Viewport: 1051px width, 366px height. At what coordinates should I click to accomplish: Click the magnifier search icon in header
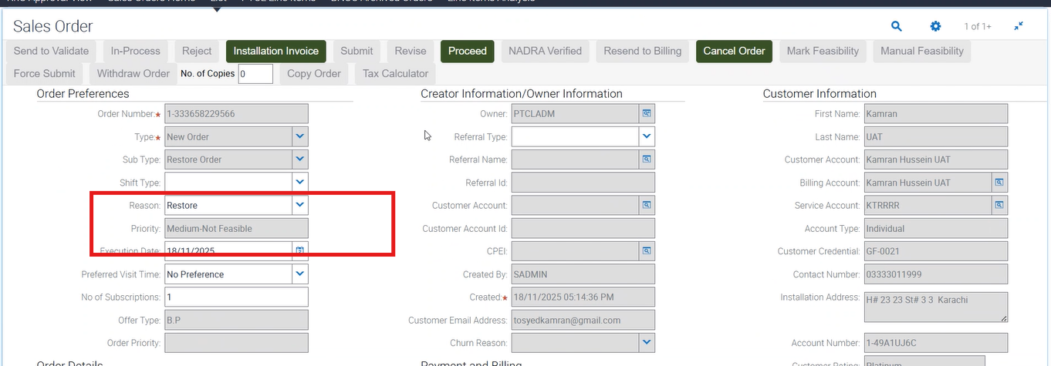896,26
